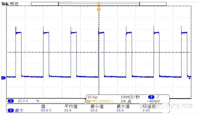This screenshot has height=114, width=198.
Task: Click the record view bar at top
Action: [x=99, y=4]
